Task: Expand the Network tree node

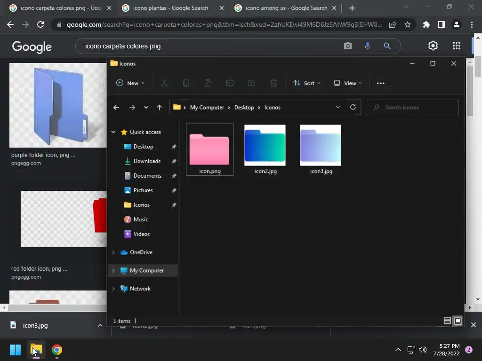Action: [x=113, y=289]
